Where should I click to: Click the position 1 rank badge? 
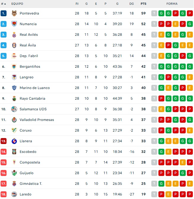[4, 13]
